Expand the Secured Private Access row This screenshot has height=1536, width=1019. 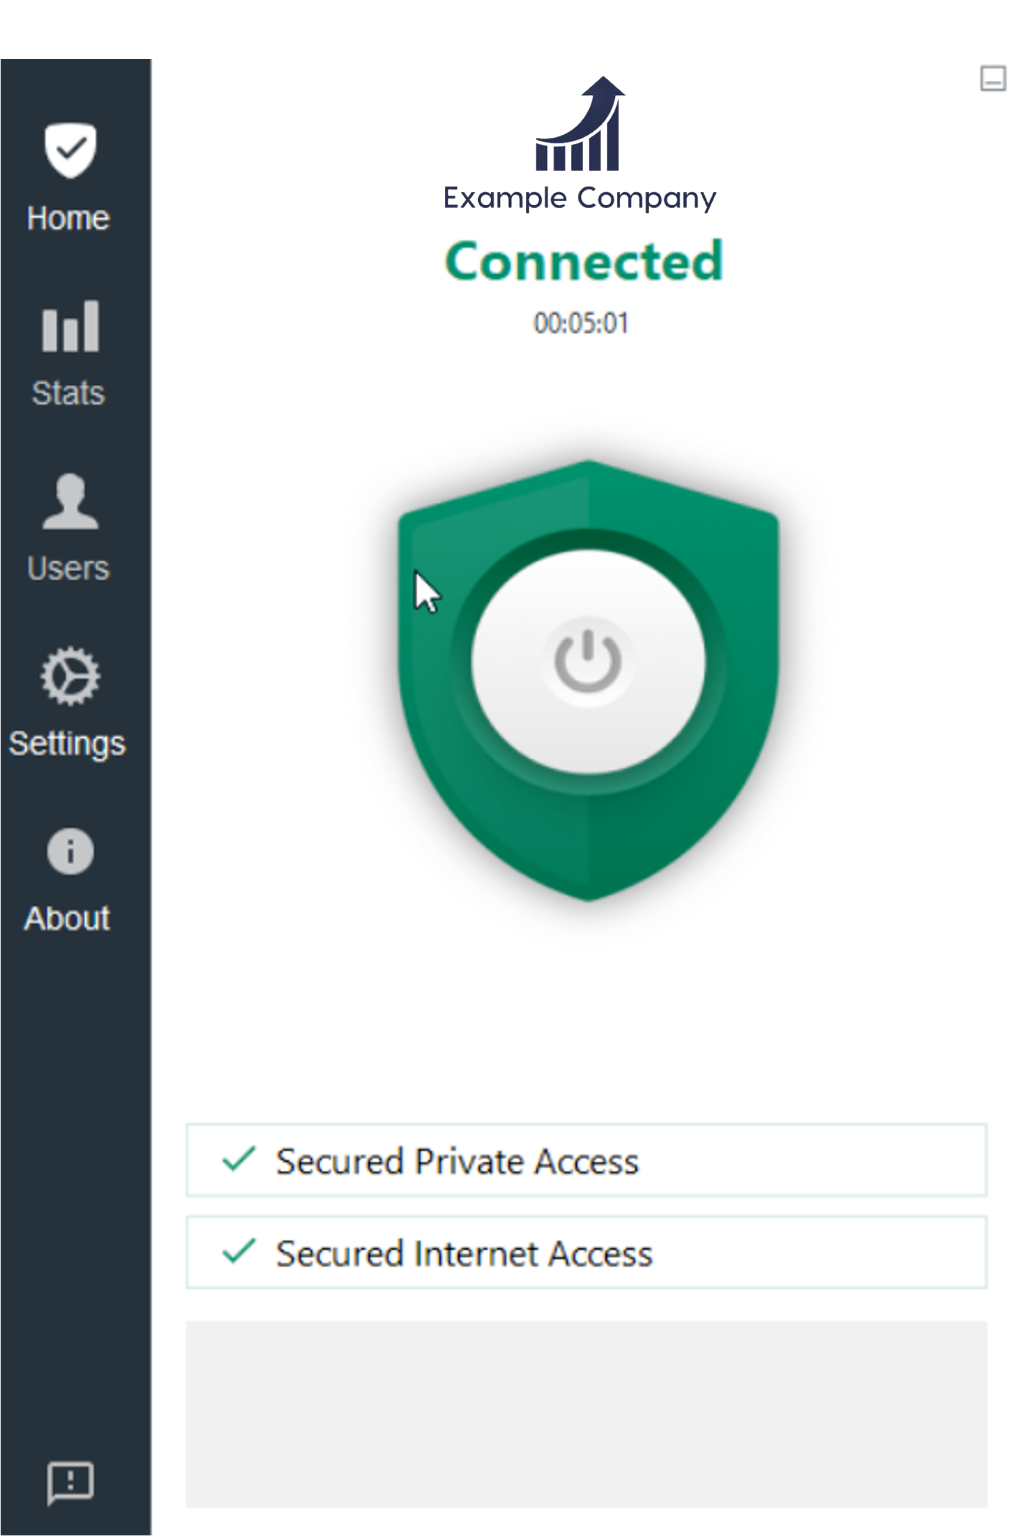[586, 1160]
